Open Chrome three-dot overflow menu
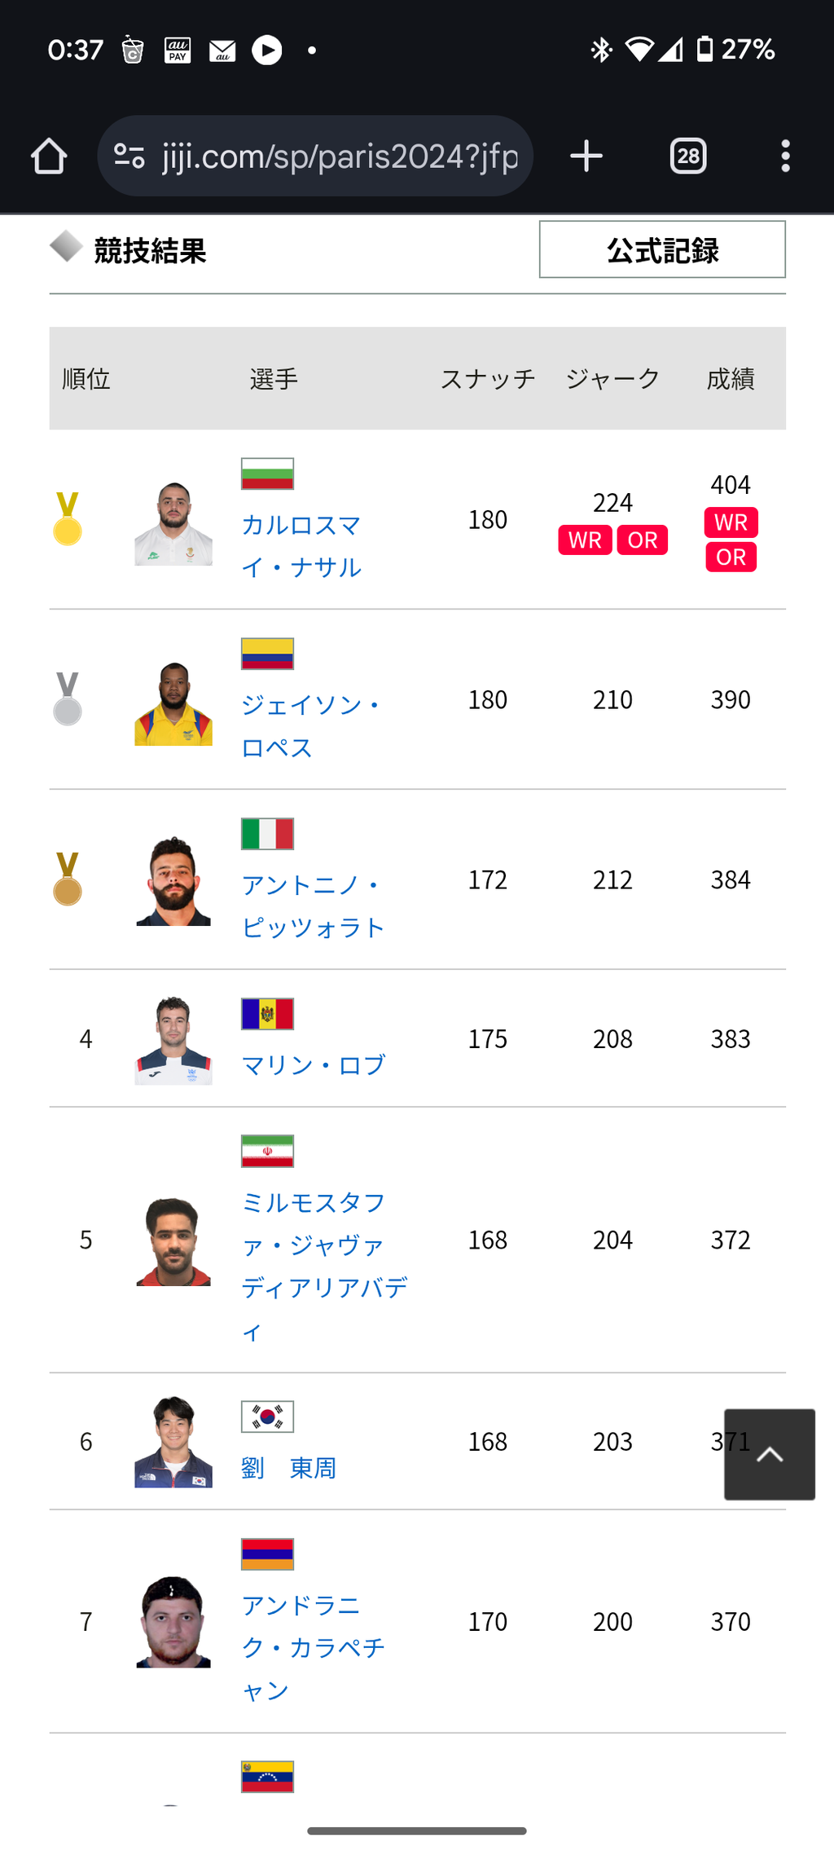This screenshot has height=1855, width=834. coord(785,156)
